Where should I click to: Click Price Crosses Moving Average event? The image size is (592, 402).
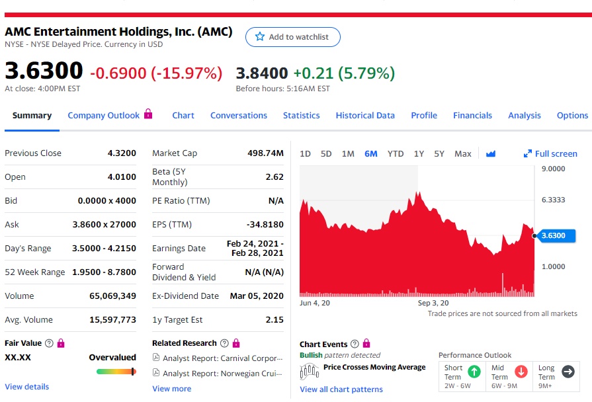click(374, 367)
